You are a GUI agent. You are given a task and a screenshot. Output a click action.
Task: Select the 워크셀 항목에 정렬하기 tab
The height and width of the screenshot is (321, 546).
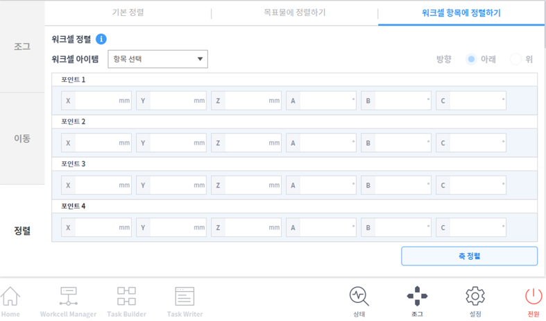461,13
